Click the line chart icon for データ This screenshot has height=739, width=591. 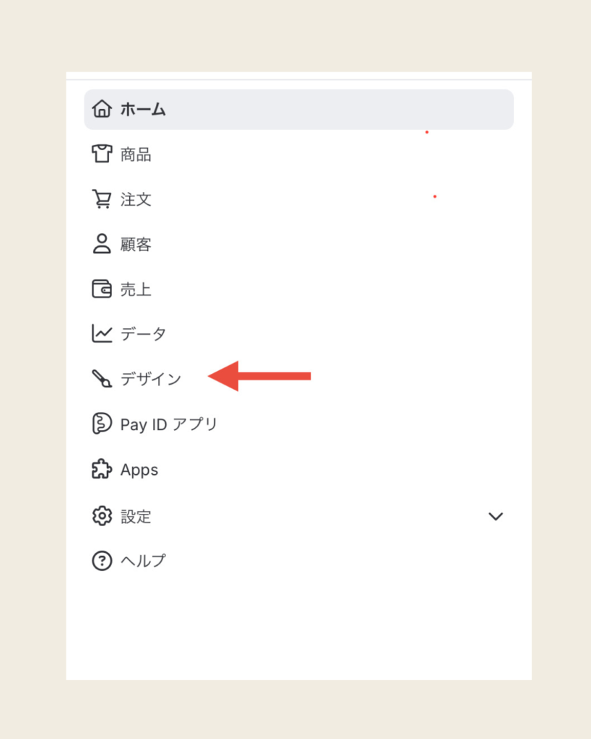coord(102,333)
